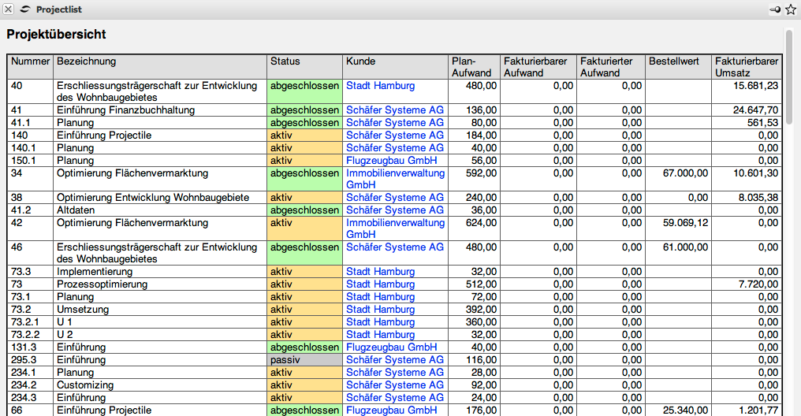This screenshot has width=801, height=416.
Task: Click the Kunde column header
Action: click(x=360, y=61)
